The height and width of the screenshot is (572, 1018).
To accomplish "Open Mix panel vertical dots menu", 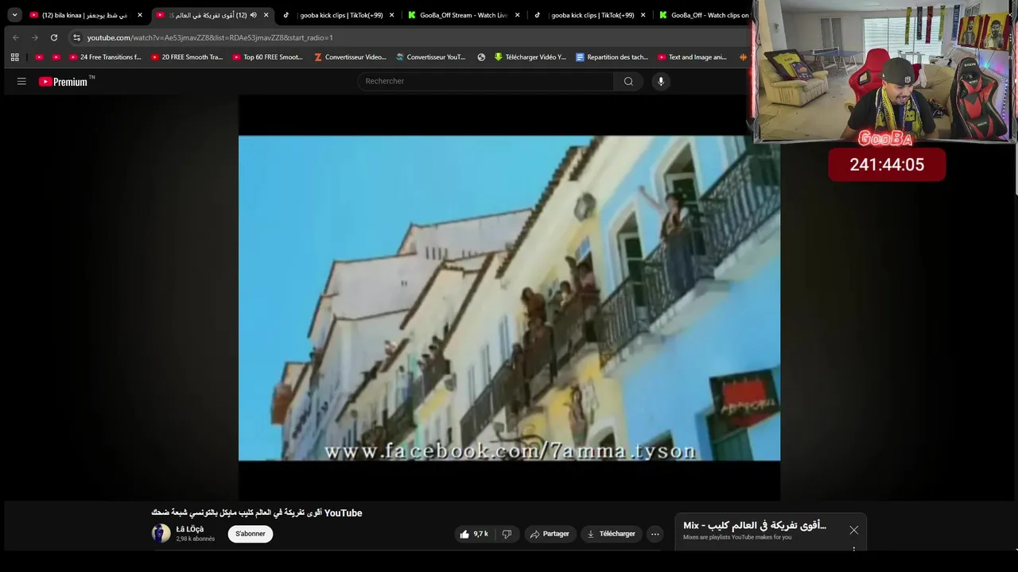I will tap(853, 549).
